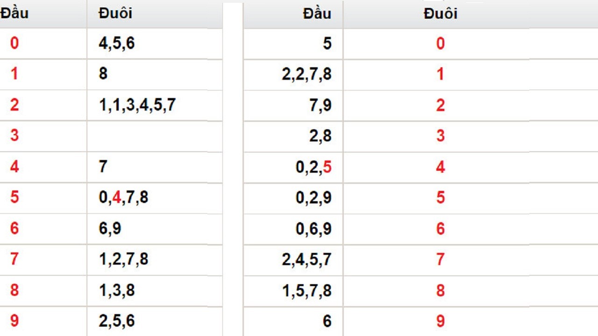Click the left table's Đuôi column header
The width and height of the screenshot is (598, 336).
(115, 13)
